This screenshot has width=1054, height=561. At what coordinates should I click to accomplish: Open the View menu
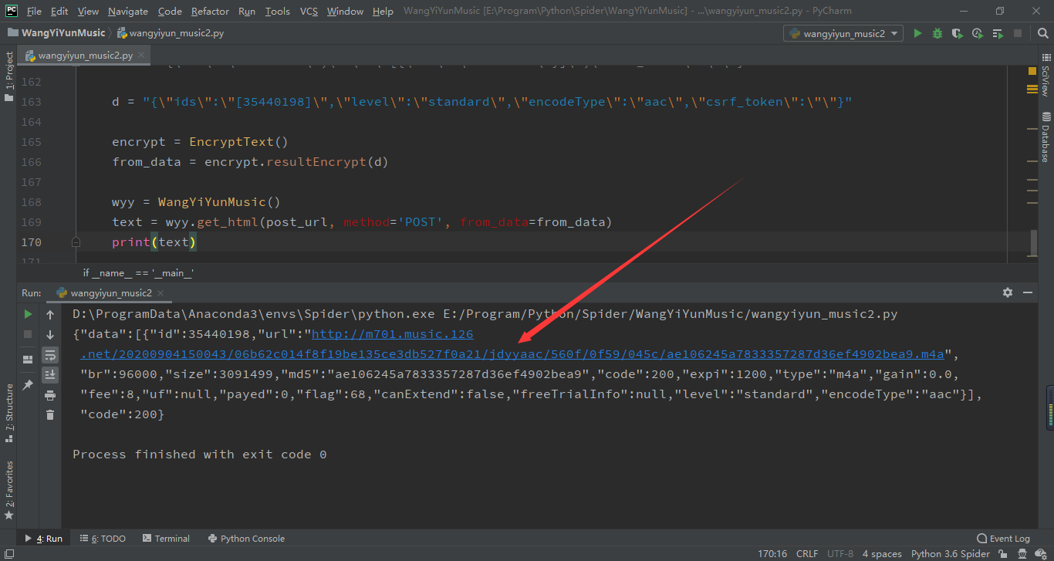tap(88, 11)
